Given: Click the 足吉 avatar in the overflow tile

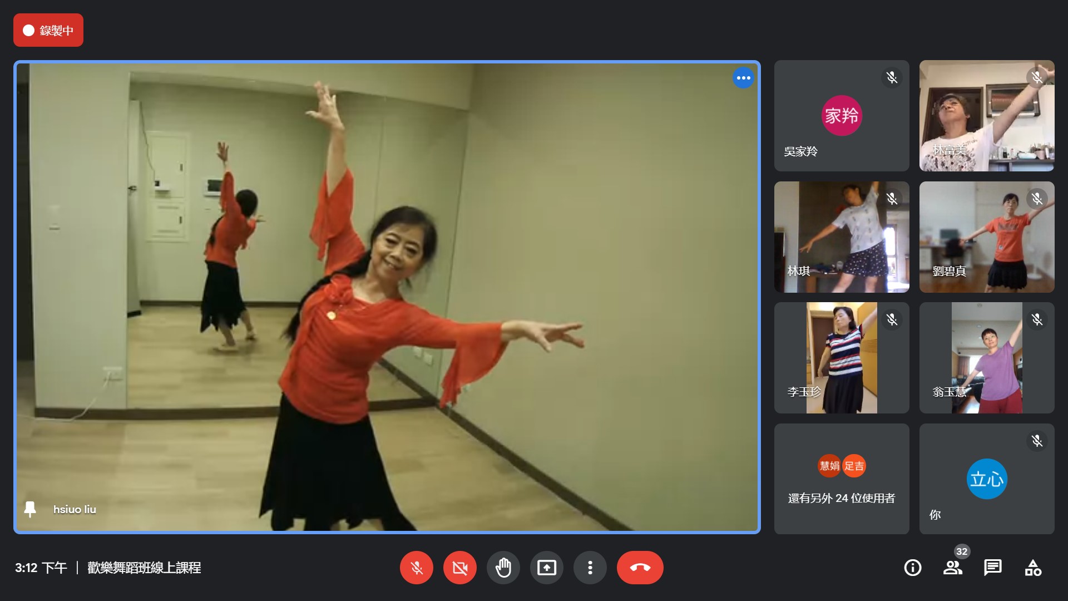Looking at the screenshot, I should point(854,466).
